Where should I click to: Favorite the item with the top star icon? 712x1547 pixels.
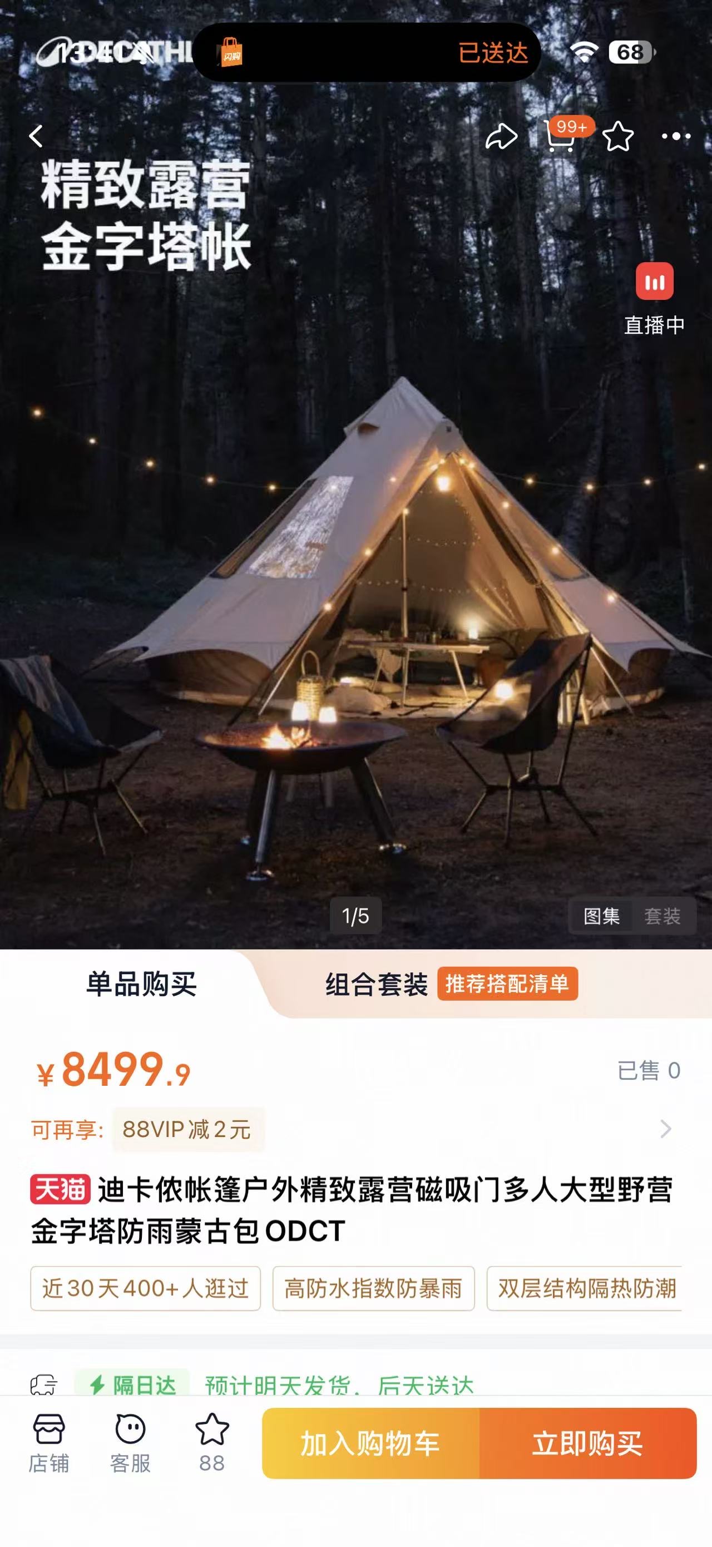pos(618,136)
